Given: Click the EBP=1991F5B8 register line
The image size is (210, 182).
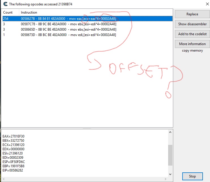Looking at the screenshot, I should [14, 166].
